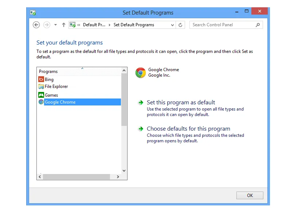
Task: Click the File Explorer folder icon
Action: 41,86
